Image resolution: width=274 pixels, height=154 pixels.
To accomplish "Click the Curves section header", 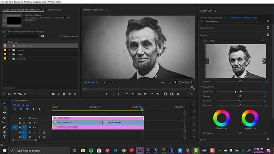I will (x=204, y=139).
